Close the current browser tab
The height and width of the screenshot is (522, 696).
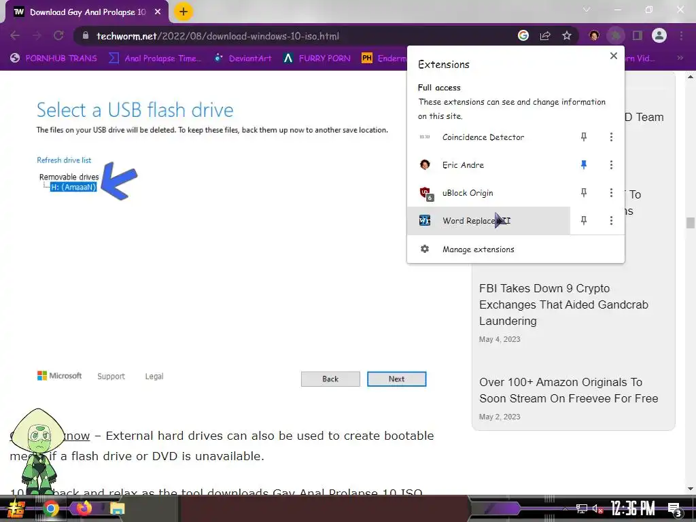pyautogui.click(x=158, y=12)
